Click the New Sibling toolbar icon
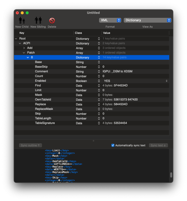Screen dimensions: 187x201 click(x=38, y=21)
